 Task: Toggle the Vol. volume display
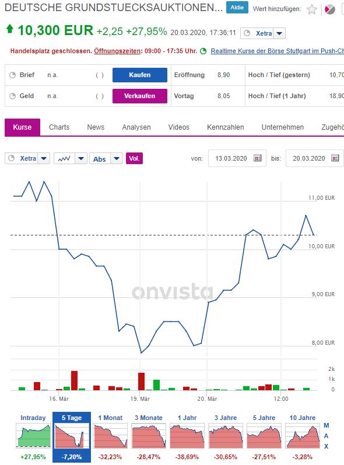pos(134,158)
